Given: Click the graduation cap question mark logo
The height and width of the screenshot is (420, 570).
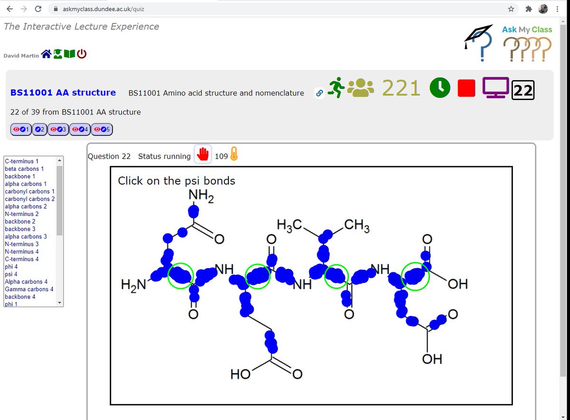Looking at the screenshot, I should 478,44.
